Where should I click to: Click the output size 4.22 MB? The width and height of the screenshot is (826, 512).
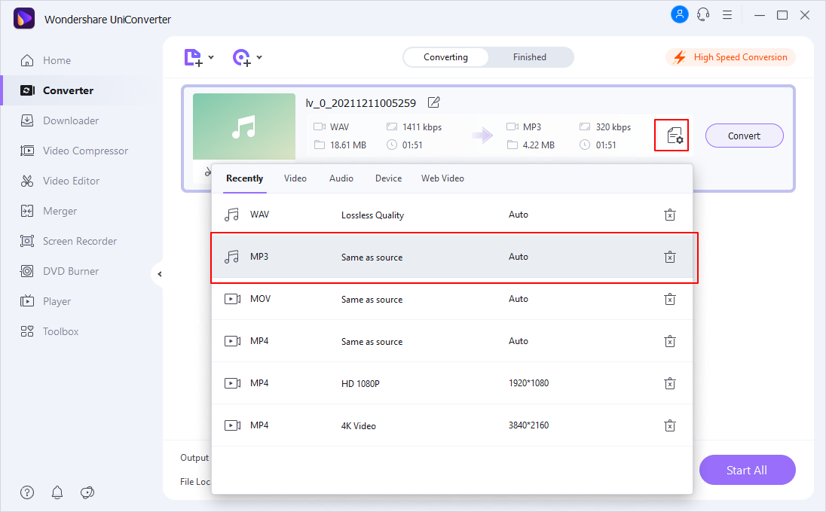click(538, 145)
